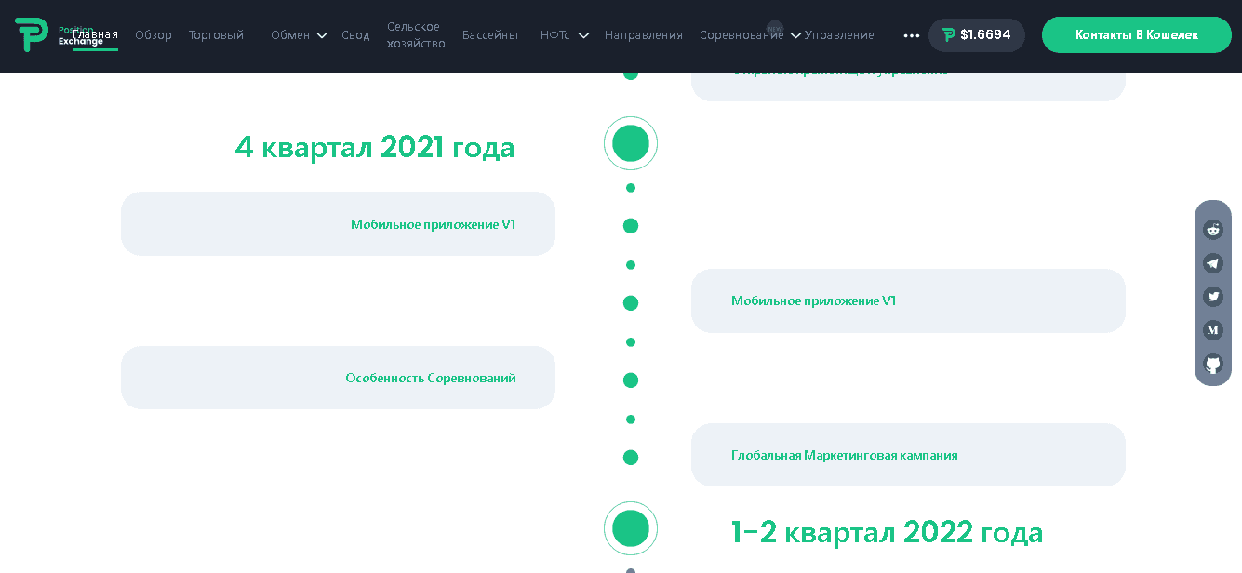
Task: Click the $1.6694 token price badge
Action: pos(976,35)
